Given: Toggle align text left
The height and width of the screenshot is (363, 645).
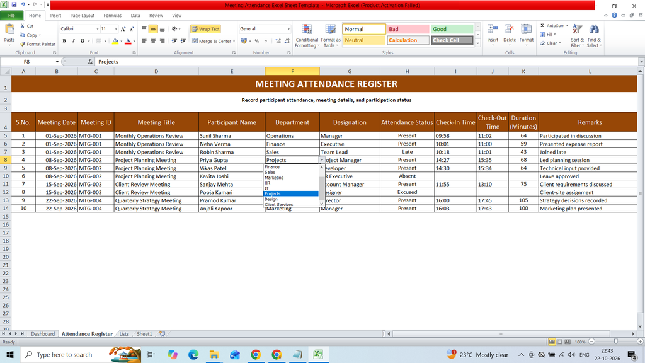Looking at the screenshot, I should (x=144, y=41).
